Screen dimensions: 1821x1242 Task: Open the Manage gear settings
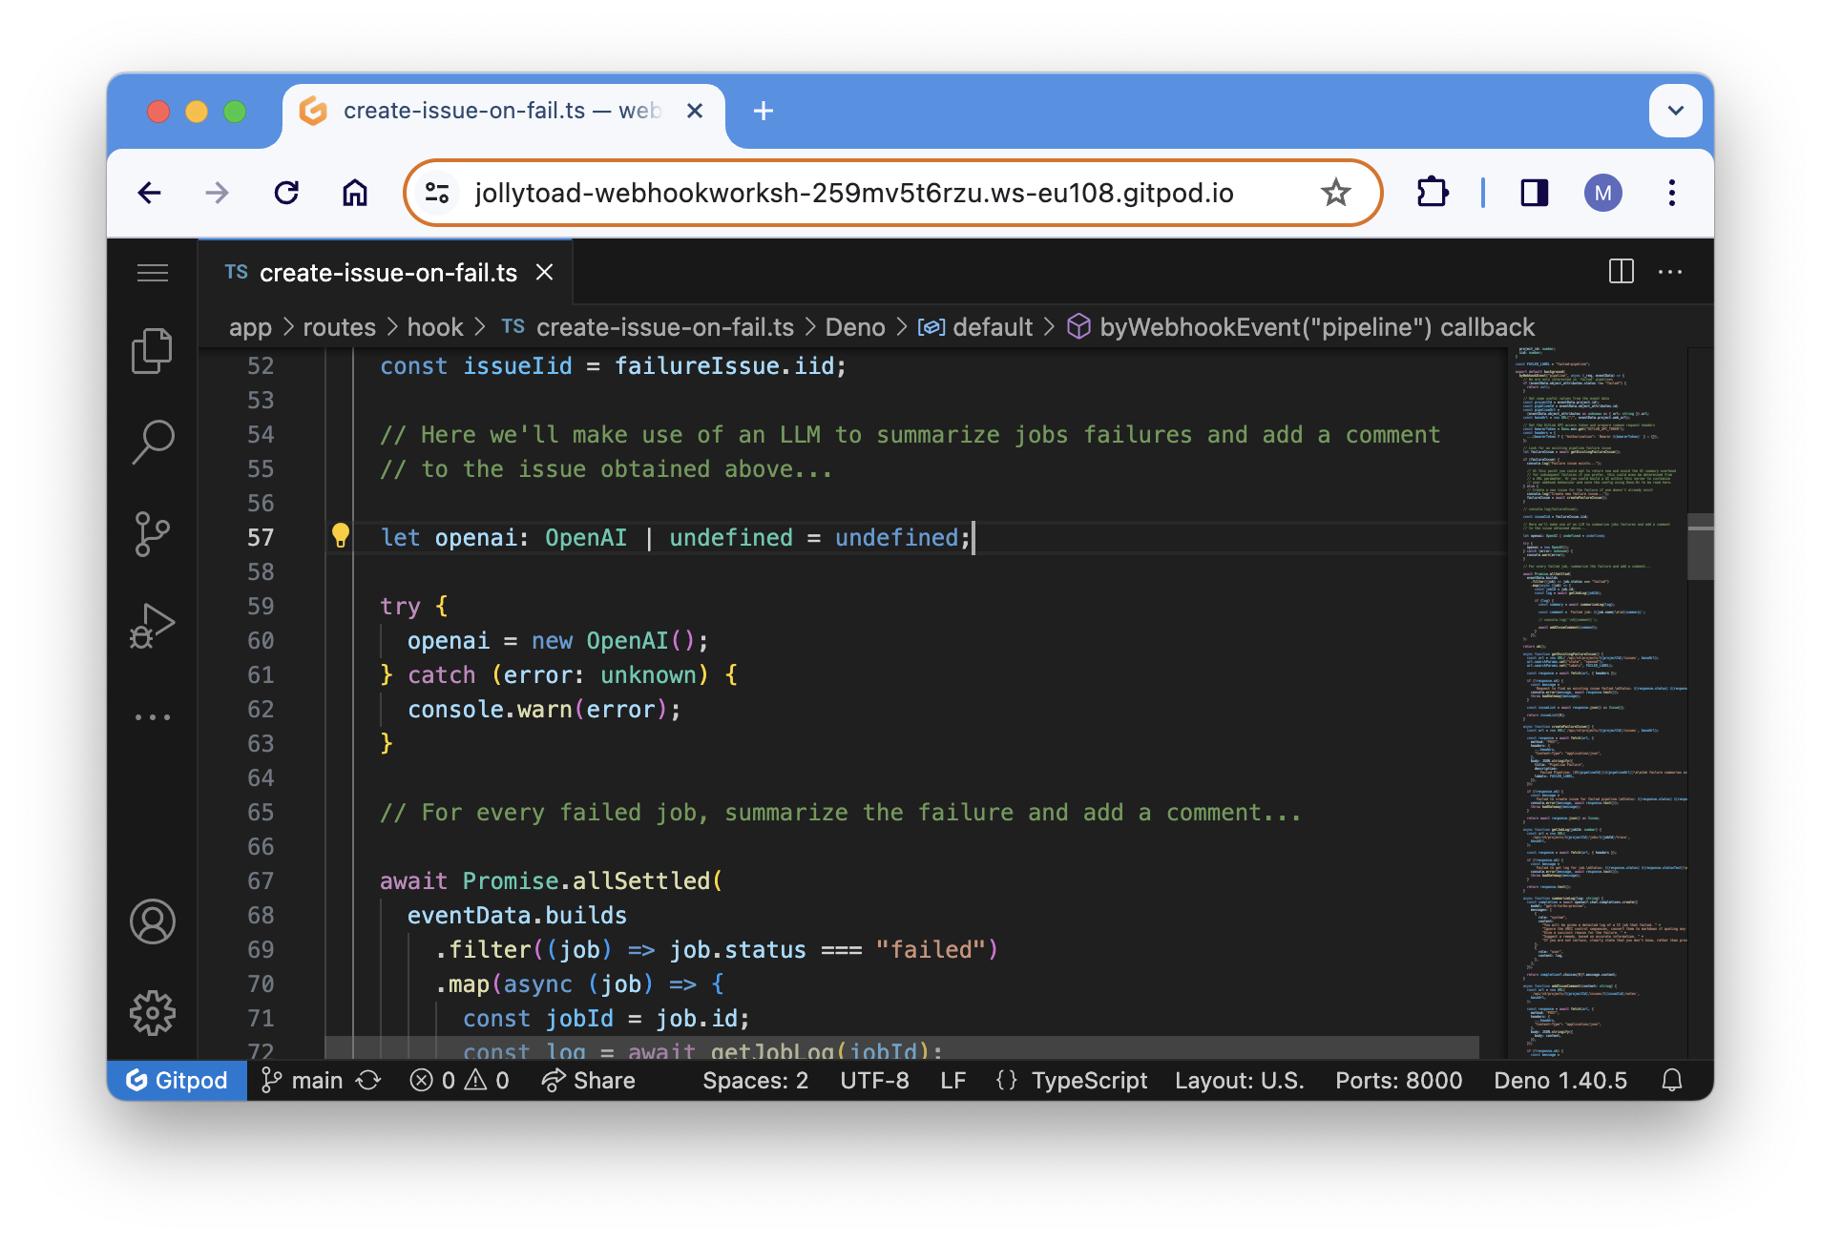(x=153, y=1013)
